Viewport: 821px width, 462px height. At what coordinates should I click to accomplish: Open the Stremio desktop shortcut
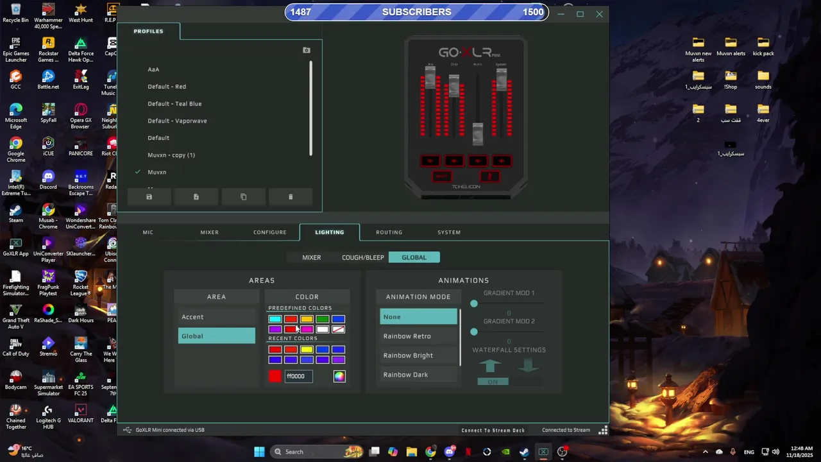coord(48,346)
